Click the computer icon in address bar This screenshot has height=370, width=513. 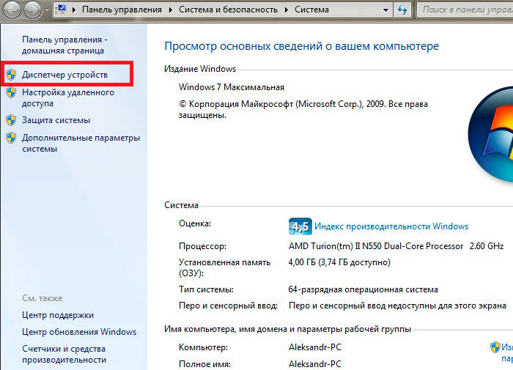(61, 10)
